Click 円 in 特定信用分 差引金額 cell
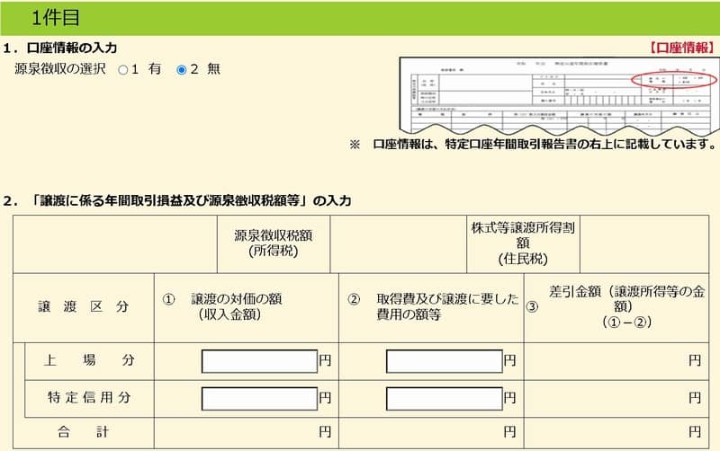The width and height of the screenshot is (720, 451). click(x=695, y=398)
